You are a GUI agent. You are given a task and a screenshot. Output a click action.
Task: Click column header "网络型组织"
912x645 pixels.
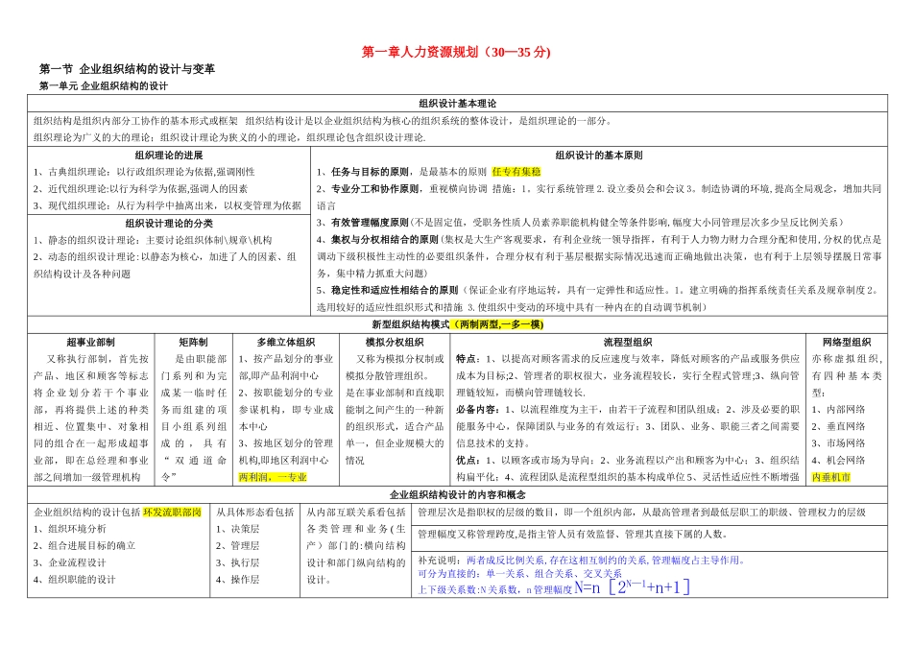click(x=847, y=342)
